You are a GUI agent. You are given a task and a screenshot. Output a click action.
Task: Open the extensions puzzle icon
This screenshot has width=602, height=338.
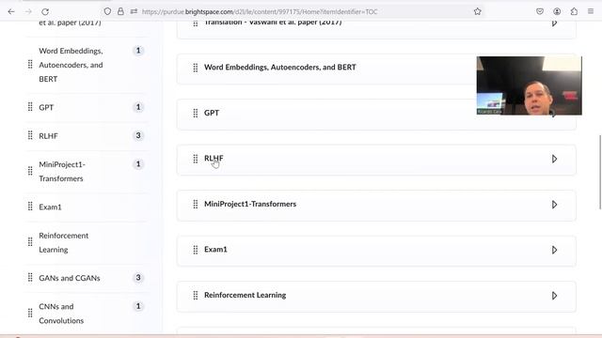pos(574,11)
